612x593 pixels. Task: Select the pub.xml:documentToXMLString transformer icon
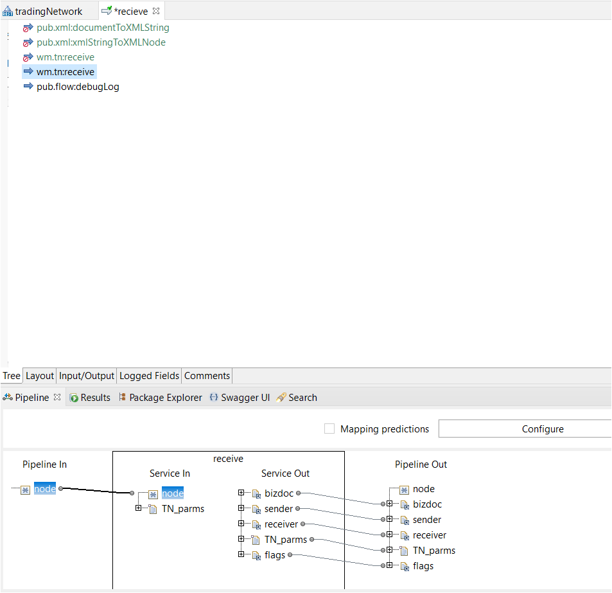28,28
